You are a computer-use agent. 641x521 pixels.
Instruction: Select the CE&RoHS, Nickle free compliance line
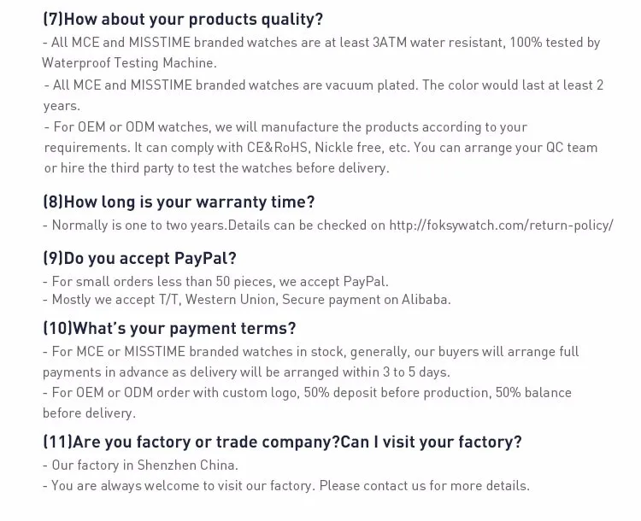pyautogui.click(x=320, y=148)
